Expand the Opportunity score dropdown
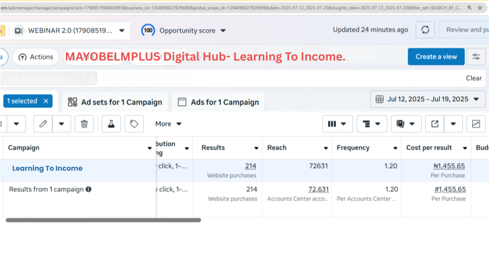This screenshot has height=268, width=489. (x=223, y=31)
